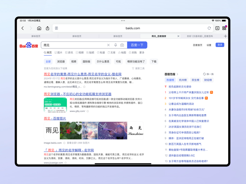
Task: Open result 雨见的名字解释 名字网
Action: pyautogui.click(x=69, y=150)
